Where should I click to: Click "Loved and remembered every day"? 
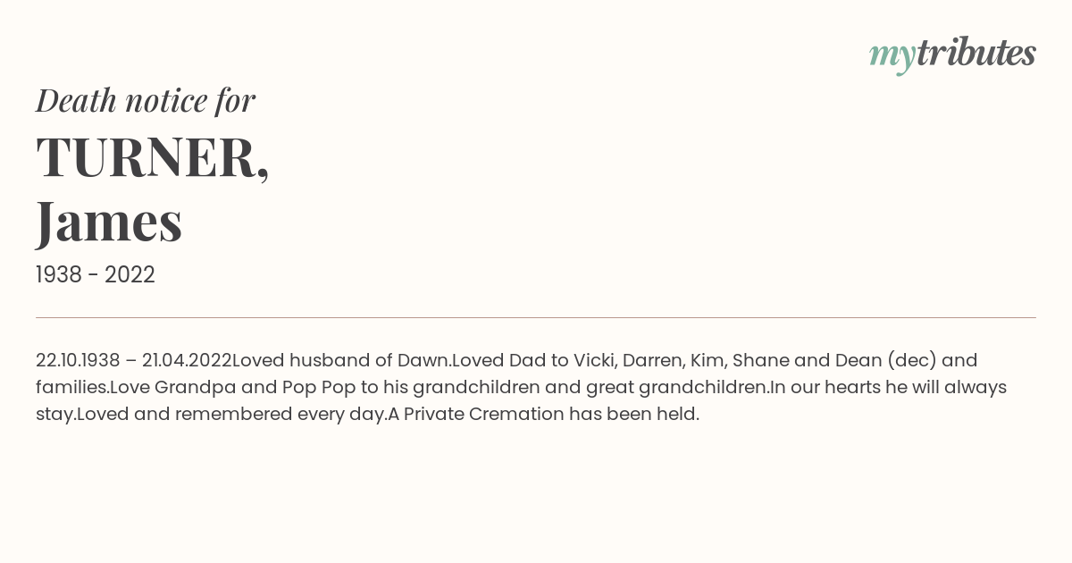(x=230, y=414)
